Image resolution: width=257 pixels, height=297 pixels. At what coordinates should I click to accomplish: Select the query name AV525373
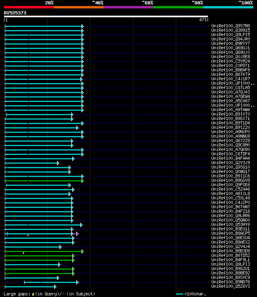[15, 13]
